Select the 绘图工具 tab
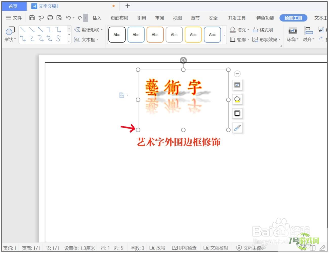 [x=293, y=18]
